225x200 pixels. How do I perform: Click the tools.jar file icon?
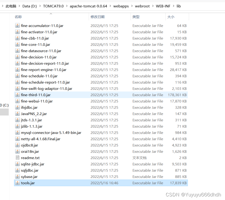(17, 183)
